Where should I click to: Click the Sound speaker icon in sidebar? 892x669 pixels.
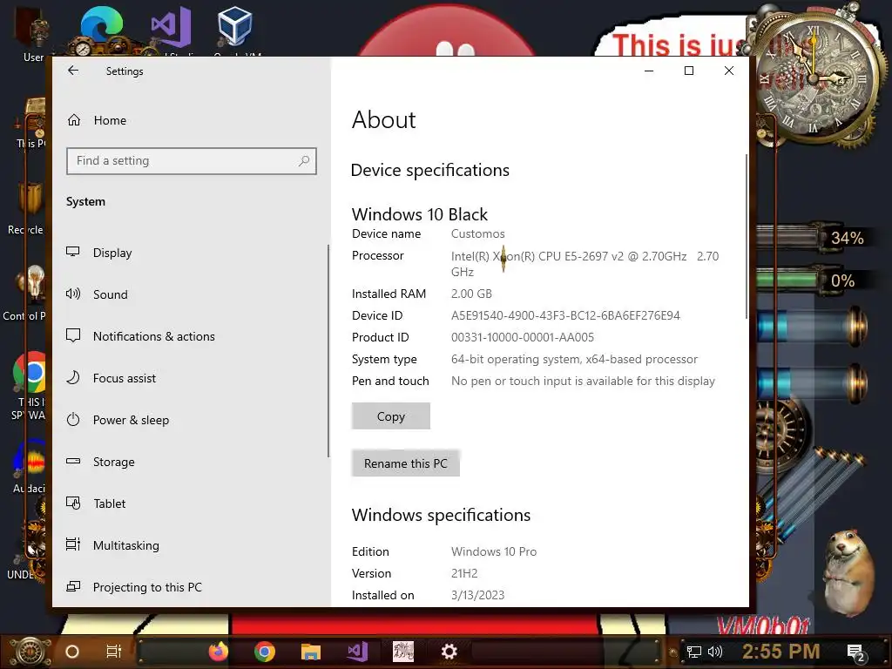pyautogui.click(x=73, y=294)
